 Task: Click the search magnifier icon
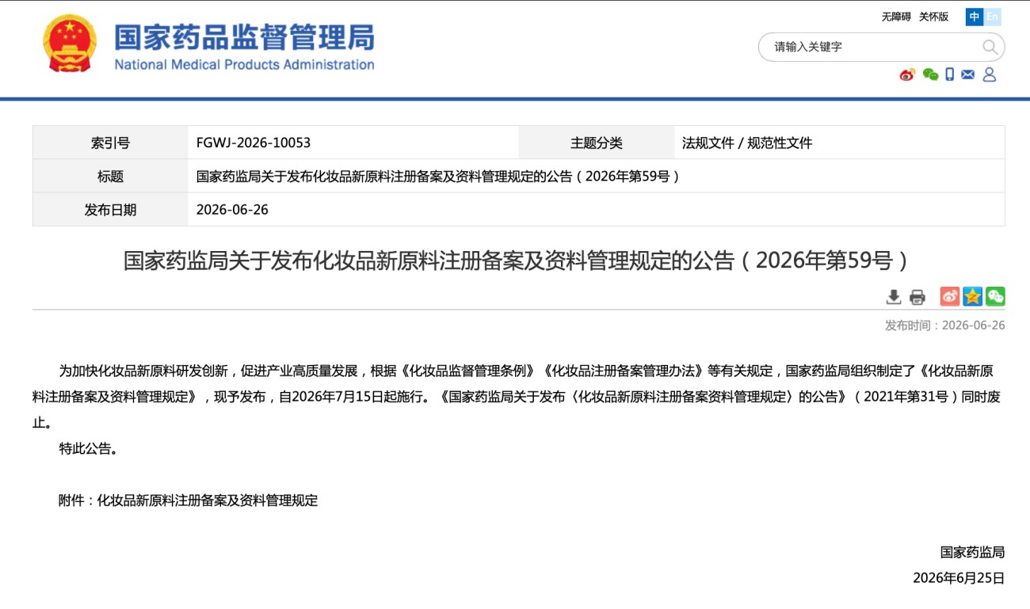pyautogui.click(x=990, y=47)
